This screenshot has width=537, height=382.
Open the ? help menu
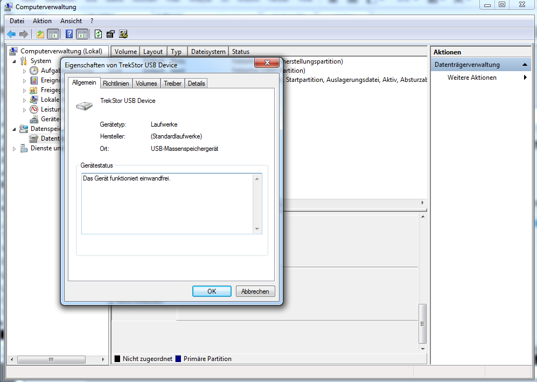click(x=92, y=21)
